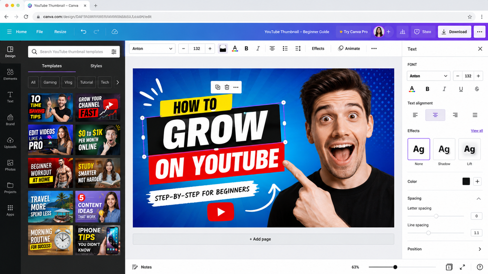The height and width of the screenshot is (274, 488).
Task: Open the Design panel in sidebar
Action: click(10, 52)
